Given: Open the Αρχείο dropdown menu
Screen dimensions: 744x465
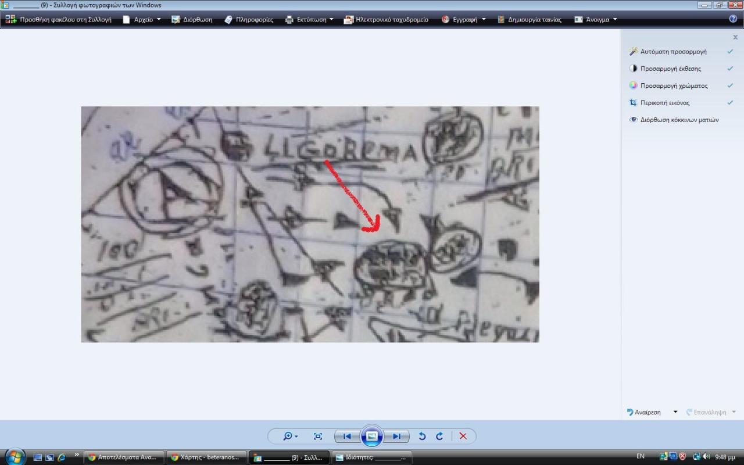Looking at the screenshot, I should (142, 19).
